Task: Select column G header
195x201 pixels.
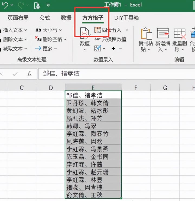Action: pos(165,88)
